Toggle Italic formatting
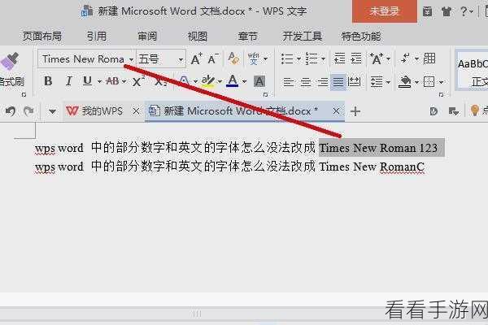Image resolution: width=488 pixels, height=325 pixels. (x=69, y=81)
